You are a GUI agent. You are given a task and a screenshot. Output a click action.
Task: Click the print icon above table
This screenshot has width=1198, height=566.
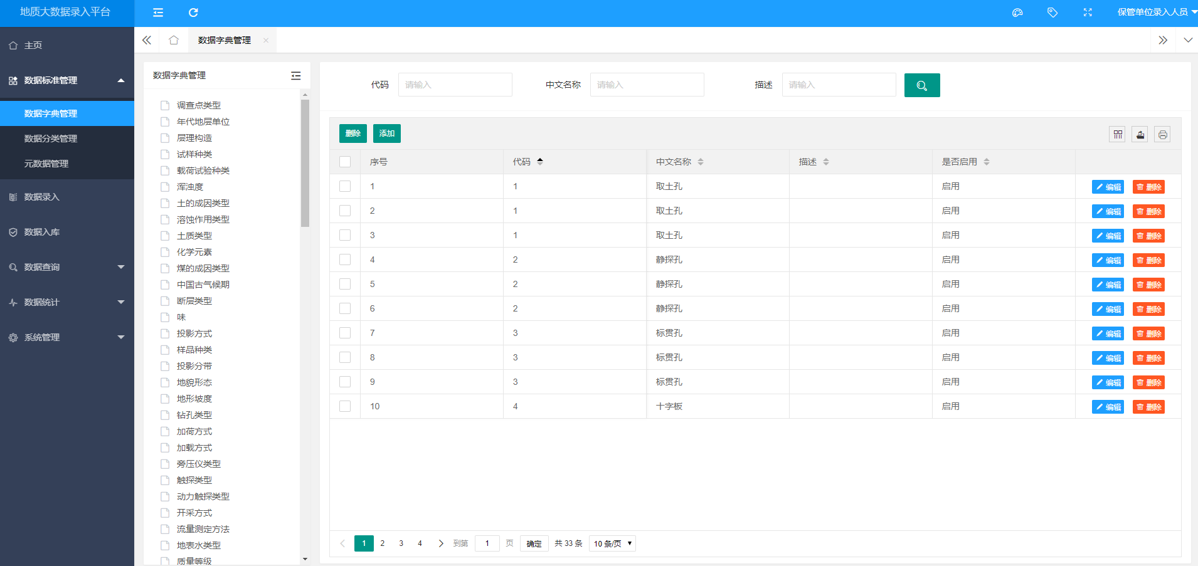tap(1162, 134)
